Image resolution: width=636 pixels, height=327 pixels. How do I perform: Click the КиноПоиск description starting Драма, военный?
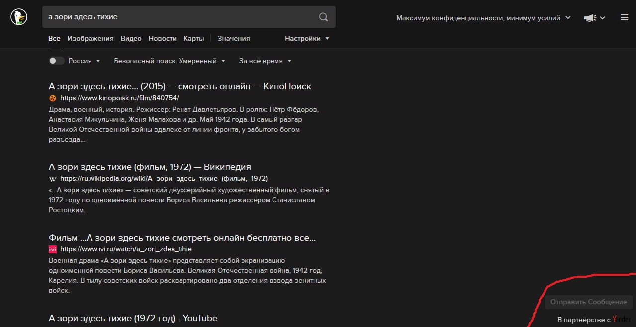[184, 124]
